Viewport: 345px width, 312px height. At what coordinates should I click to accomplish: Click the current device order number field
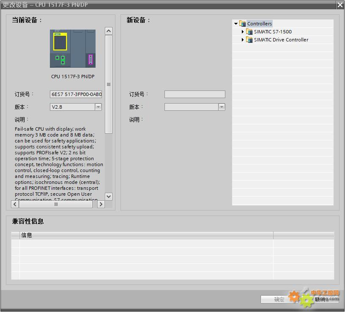76,94
